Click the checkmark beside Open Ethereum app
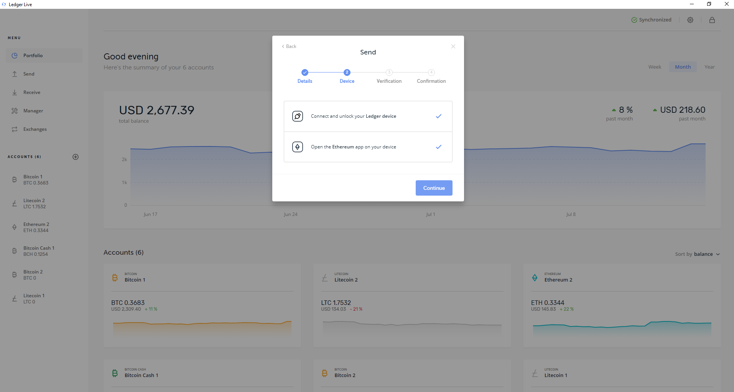The width and height of the screenshot is (734, 392). click(x=439, y=147)
